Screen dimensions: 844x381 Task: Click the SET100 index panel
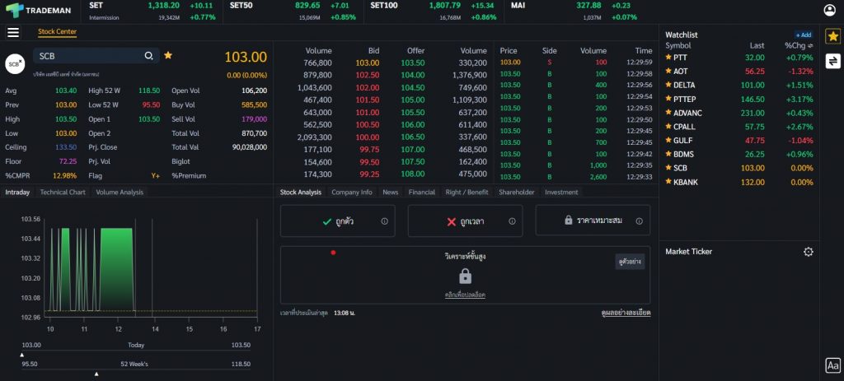(434, 12)
